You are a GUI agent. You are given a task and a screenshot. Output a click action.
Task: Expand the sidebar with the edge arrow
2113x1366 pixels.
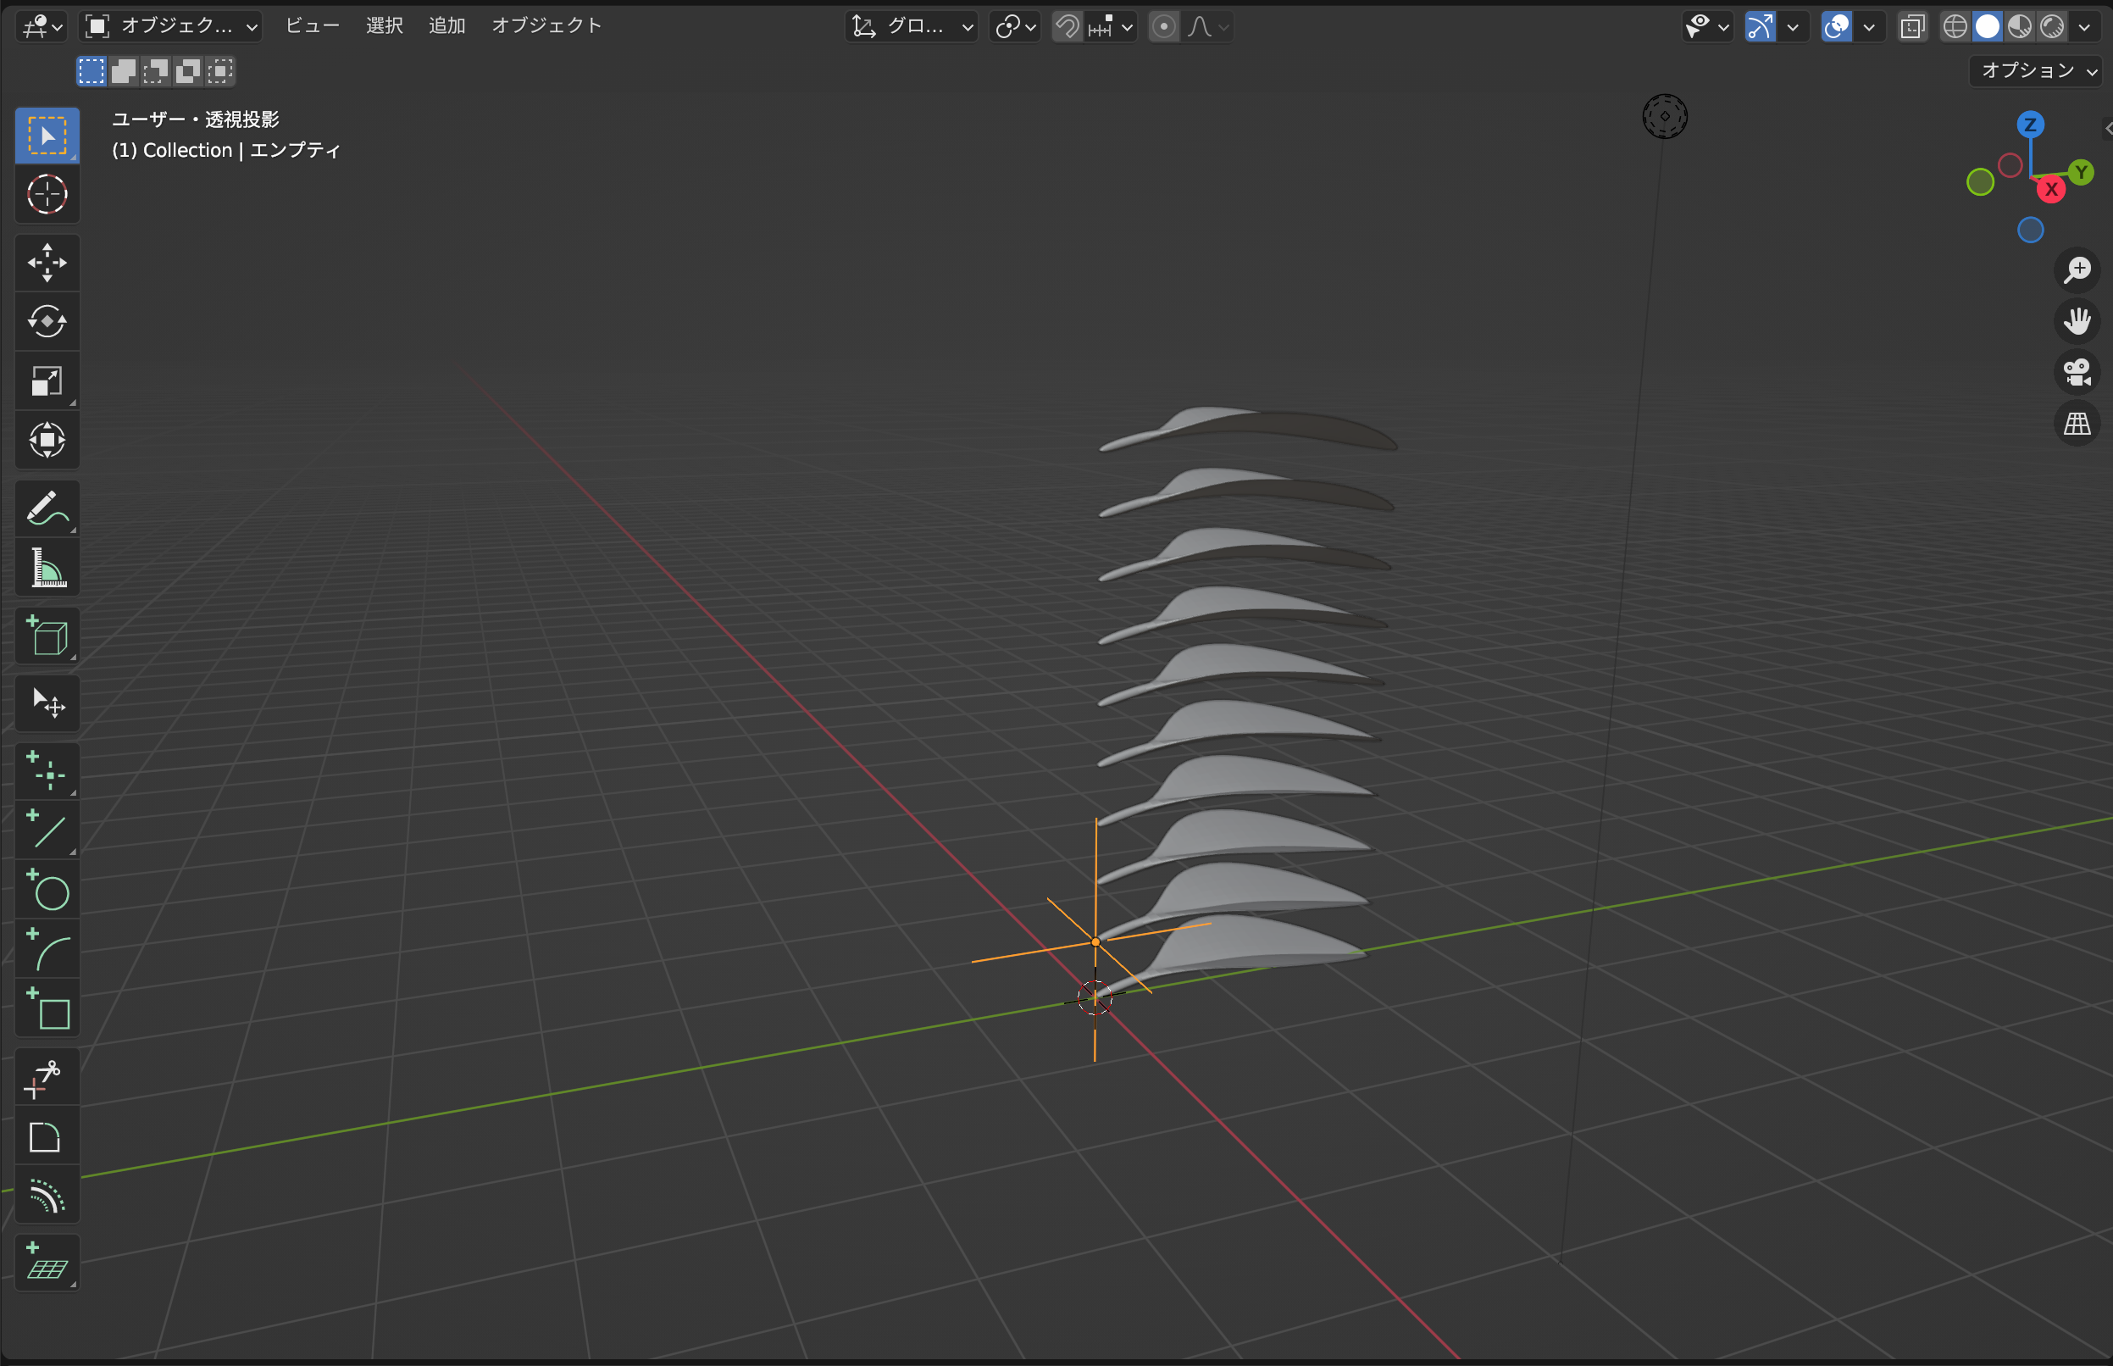[x=2107, y=129]
